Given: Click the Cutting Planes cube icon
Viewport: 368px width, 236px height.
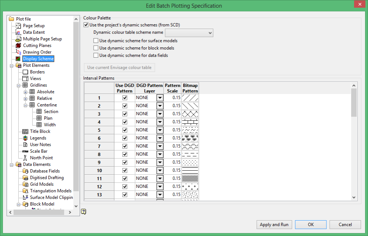Looking at the screenshot, I should pyautogui.click(x=18, y=45).
